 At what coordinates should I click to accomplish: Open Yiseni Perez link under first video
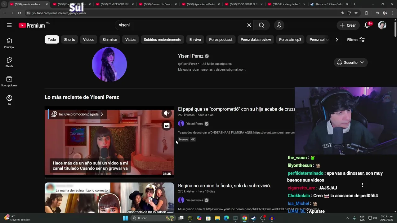[x=195, y=124]
